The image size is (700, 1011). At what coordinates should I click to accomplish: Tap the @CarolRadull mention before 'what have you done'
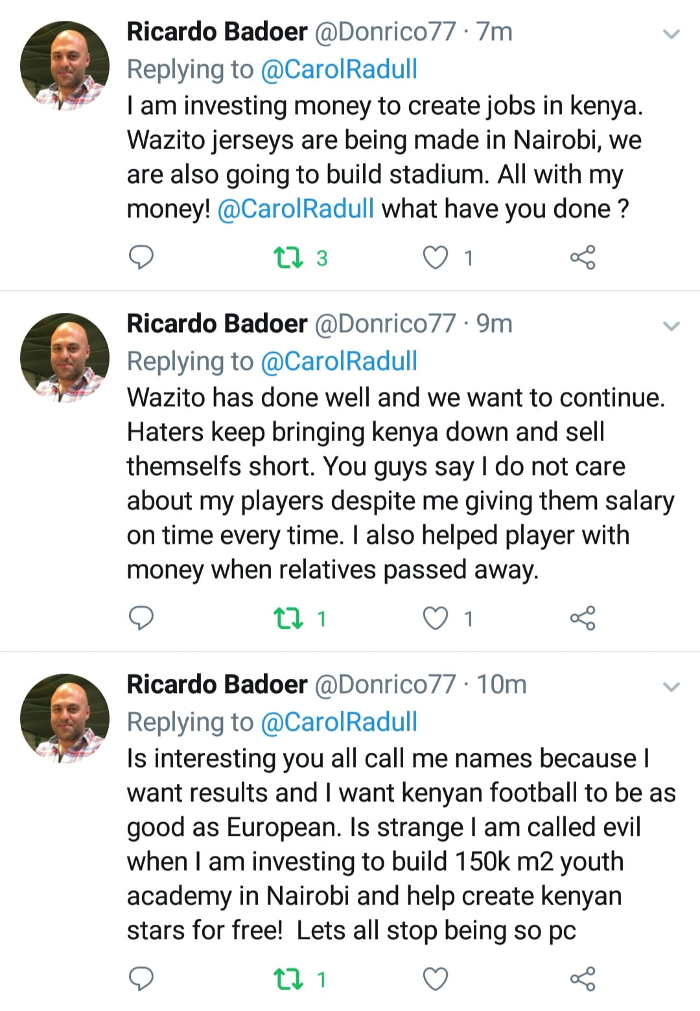[296, 209]
